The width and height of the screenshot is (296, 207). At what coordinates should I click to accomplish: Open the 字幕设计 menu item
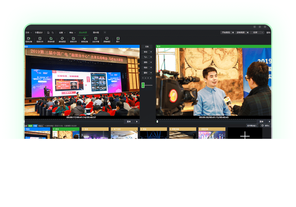coord(39,33)
